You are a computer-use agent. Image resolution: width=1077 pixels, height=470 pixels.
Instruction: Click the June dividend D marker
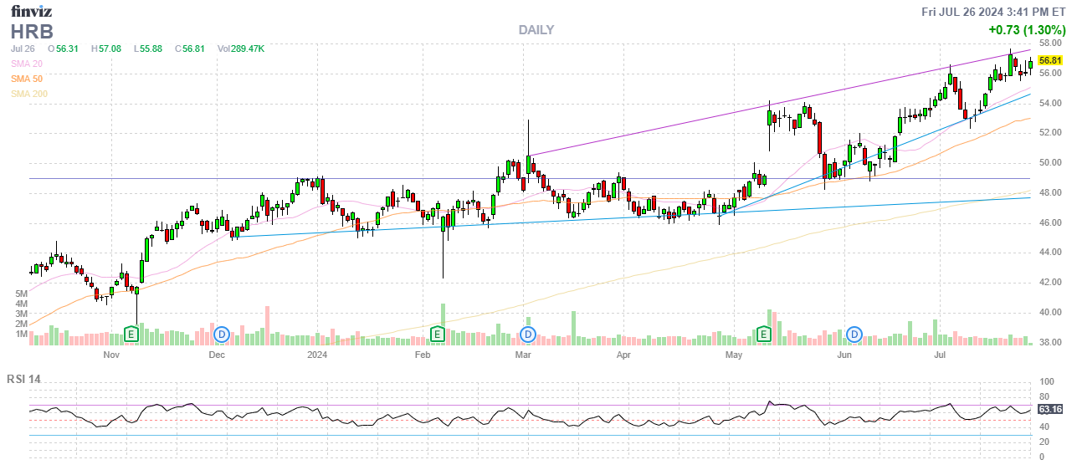click(x=854, y=335)
